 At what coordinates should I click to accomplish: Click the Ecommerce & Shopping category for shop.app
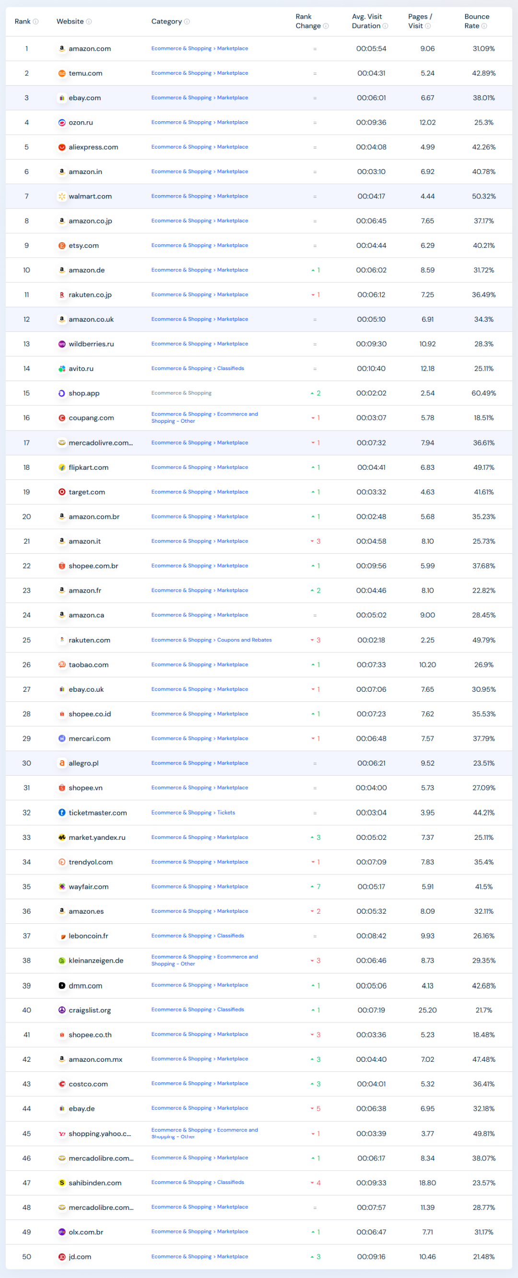(182, 393)
